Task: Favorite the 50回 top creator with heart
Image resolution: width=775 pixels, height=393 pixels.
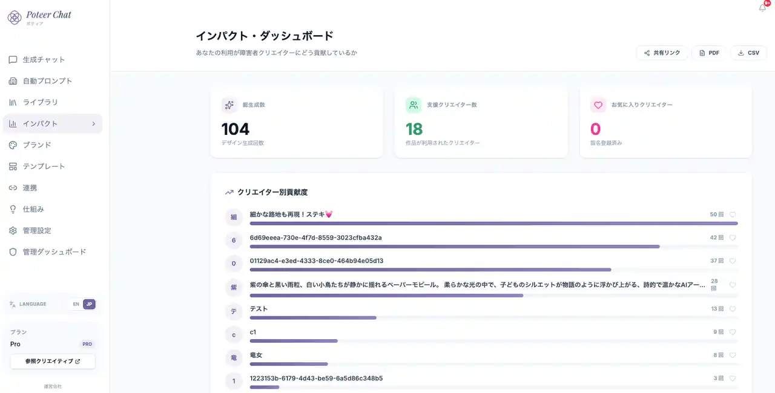Action: (733, 215)
